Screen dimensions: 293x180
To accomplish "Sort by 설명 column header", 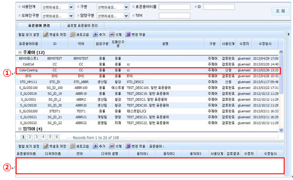I will point(165,44).
